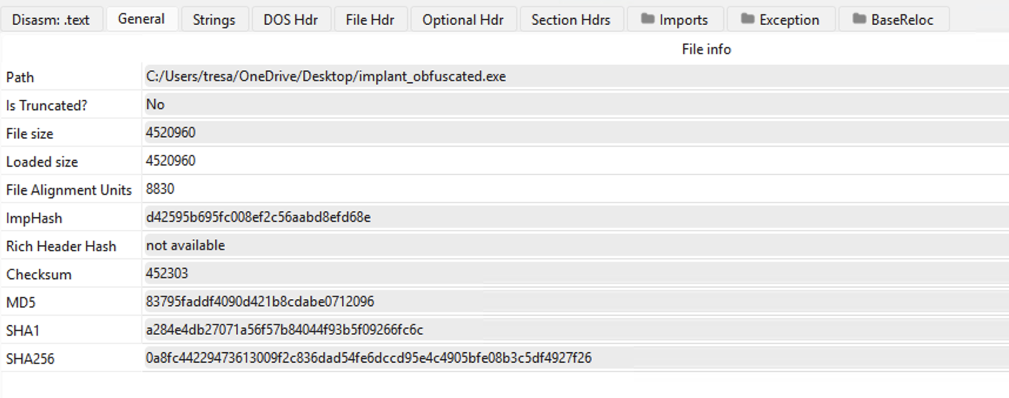1009x398 pixels.
Task: Click the file Path value field
Action: [326, 76]
